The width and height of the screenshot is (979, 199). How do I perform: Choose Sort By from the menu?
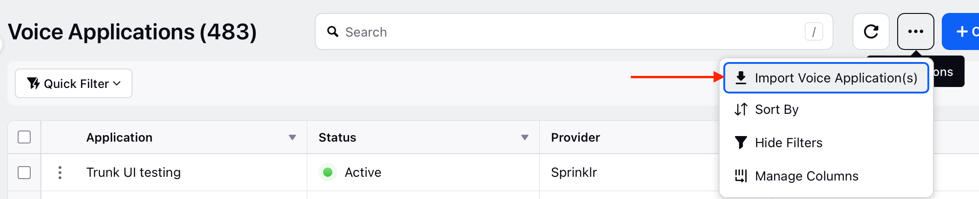[x=826, y=109]
